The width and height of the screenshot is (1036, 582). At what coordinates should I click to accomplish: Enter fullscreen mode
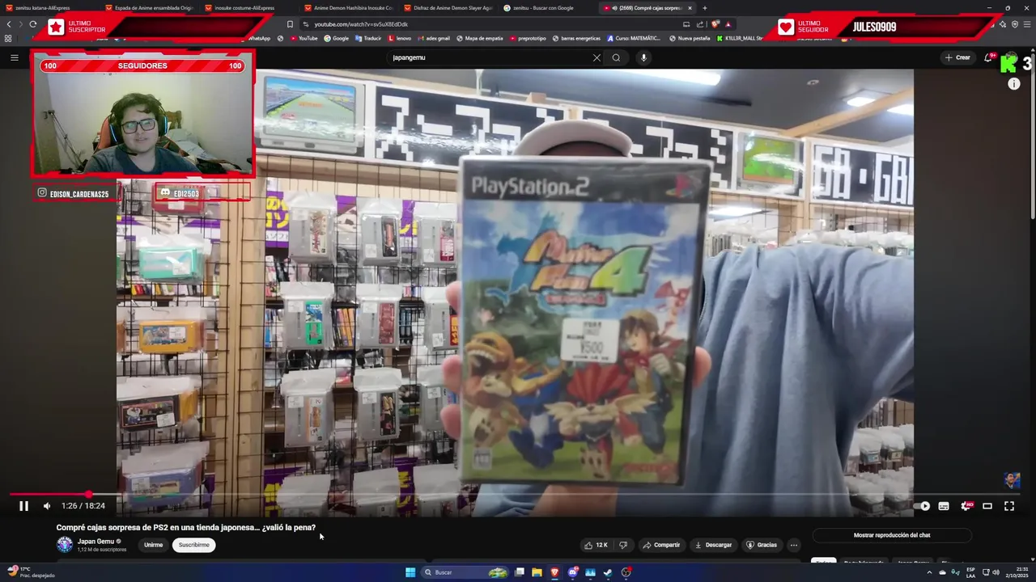(1009, 506)
